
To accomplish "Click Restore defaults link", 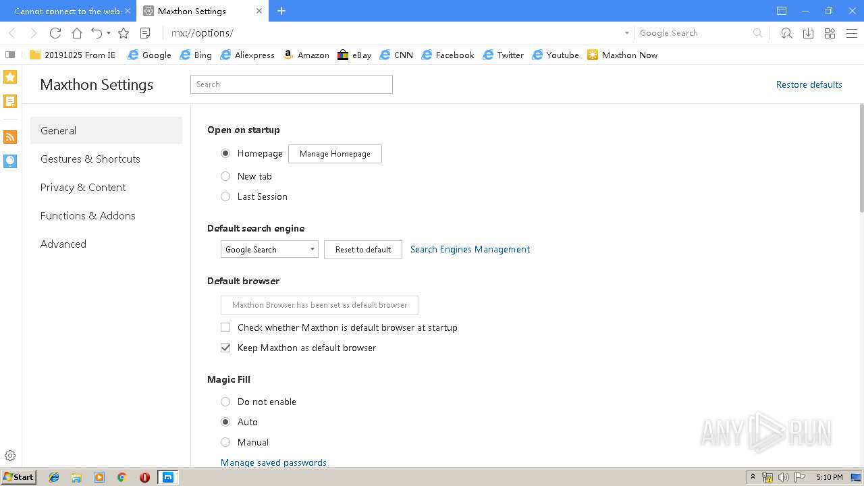I will [809, 84].
